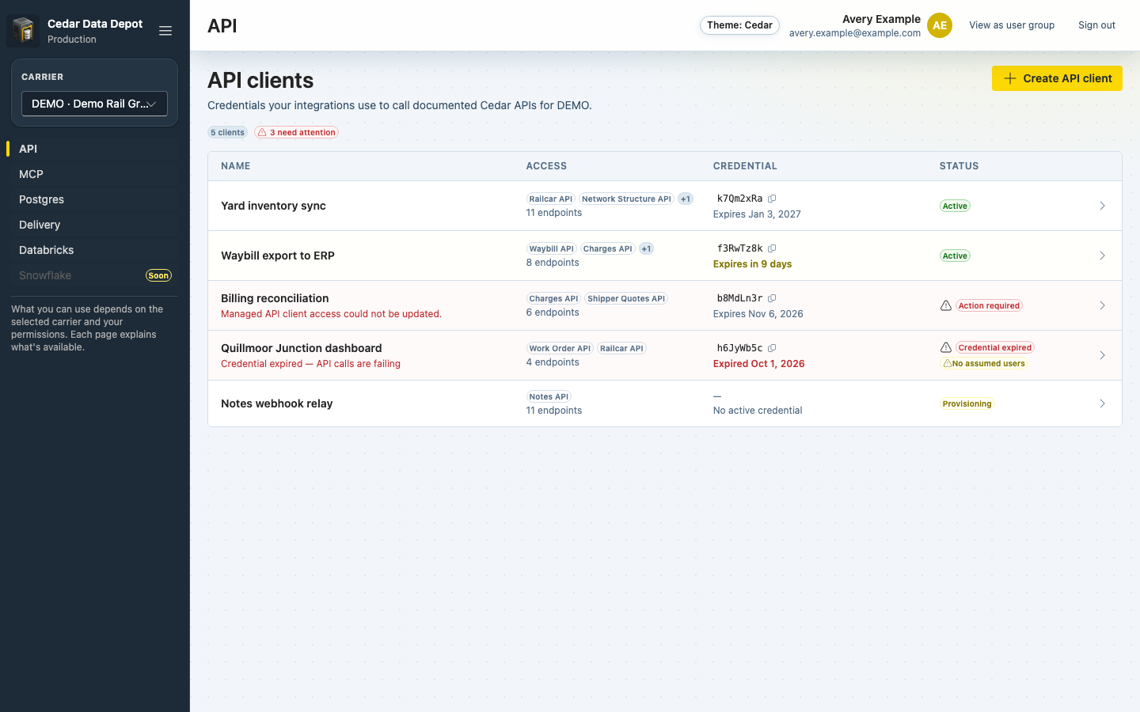Copy the k7Qm2xRa credential
This screenshot has height=712, width=1140.
772,199
